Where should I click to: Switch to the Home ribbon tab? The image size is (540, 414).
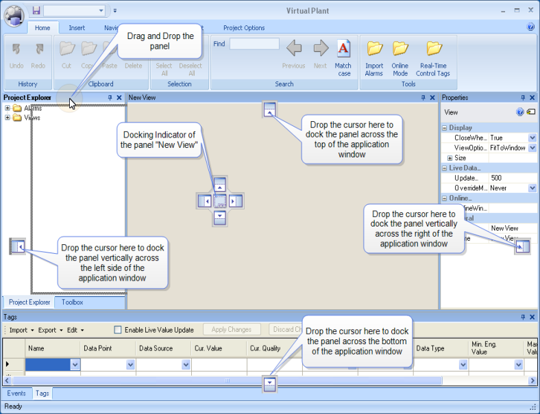pos(42,28)
